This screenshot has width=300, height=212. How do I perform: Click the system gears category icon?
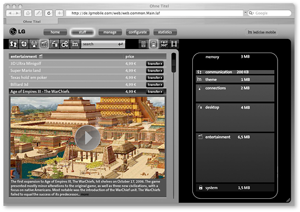[65, 44]
